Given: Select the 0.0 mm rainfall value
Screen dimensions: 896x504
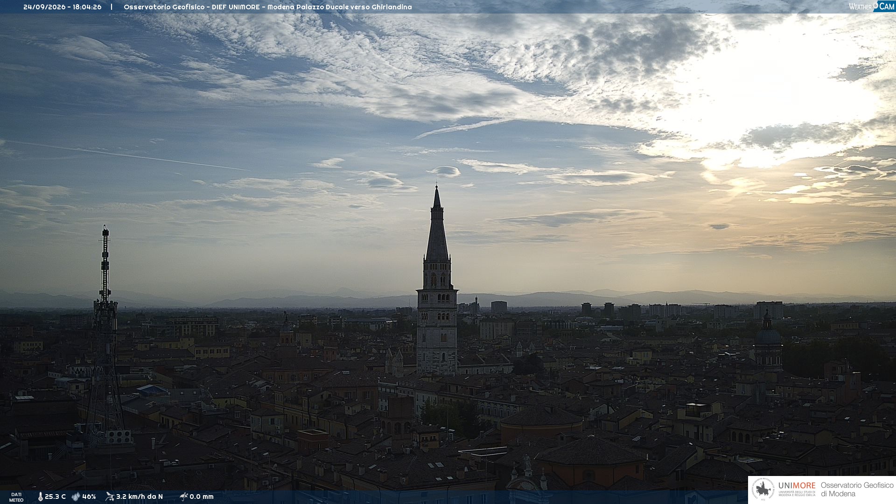Looking at the screenshot, I should [202, 497].
